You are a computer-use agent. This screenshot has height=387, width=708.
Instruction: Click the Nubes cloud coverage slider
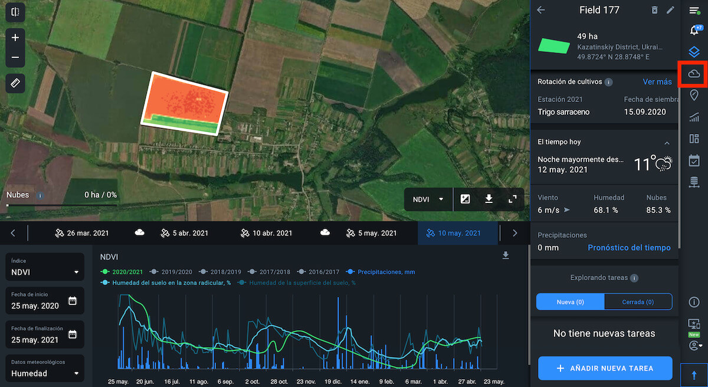coord(59,205)
